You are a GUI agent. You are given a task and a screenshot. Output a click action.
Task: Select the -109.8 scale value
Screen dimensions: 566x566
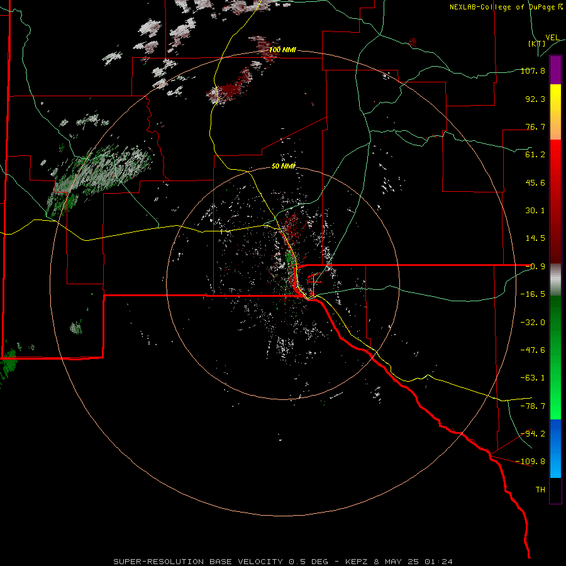530,462
